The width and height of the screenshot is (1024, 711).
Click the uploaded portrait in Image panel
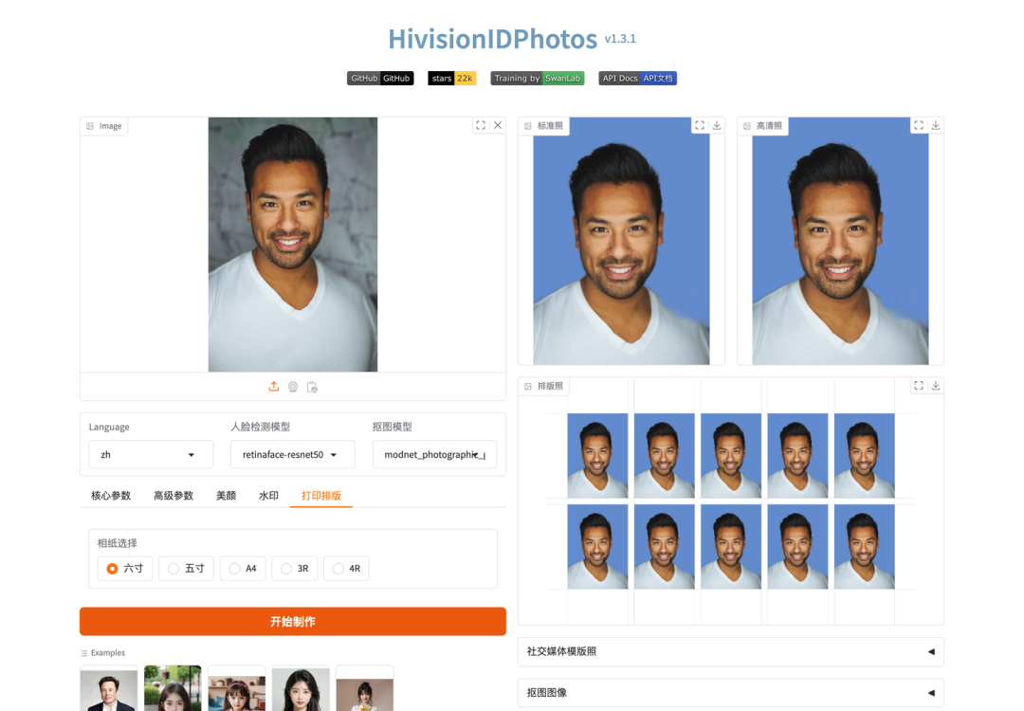293,245
